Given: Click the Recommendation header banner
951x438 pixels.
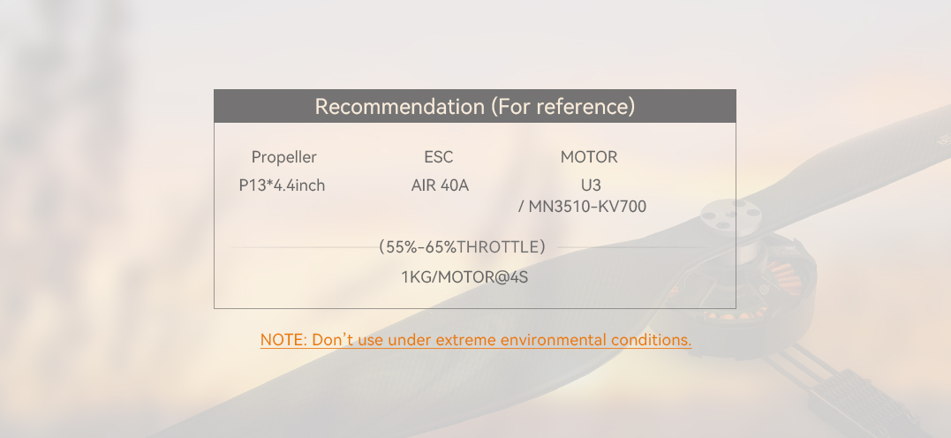Looking at the screenshot, I should click(474, 106).
